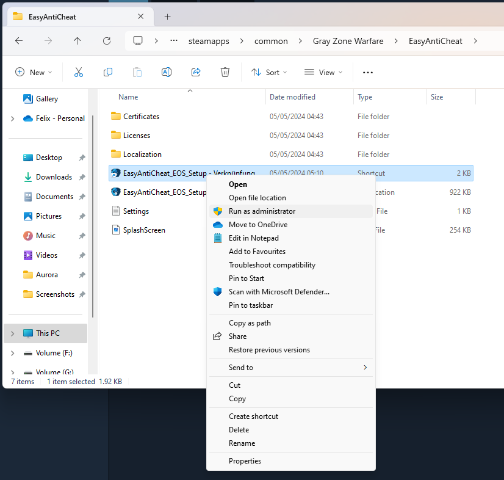Click the Gallery icon in sidebar
The width and height of the screenshot is (504, 480).
pos(28,99)
